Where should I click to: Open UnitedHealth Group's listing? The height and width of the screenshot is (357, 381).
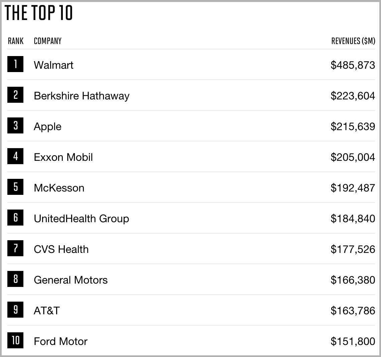(x=82, y=219)
